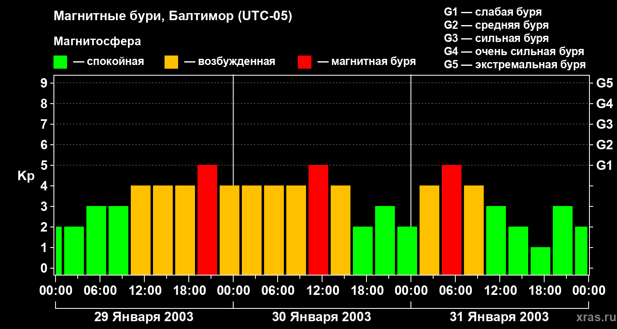This screenshot has width=617, height=329.
Task: Click the '— возбужденная' legend label
Action: pyautogui.click(x=230, y=62)
